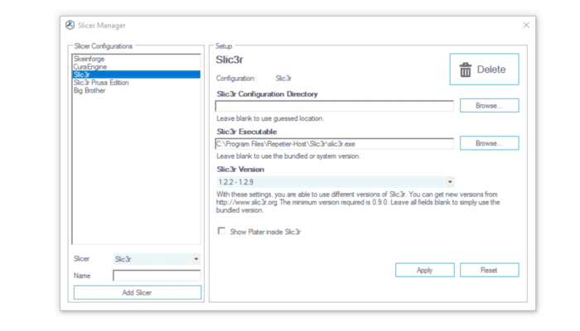The width and height of the screenshot is (580, 331).
Task: Click the Name input field
Action: (x=157, y=276)
